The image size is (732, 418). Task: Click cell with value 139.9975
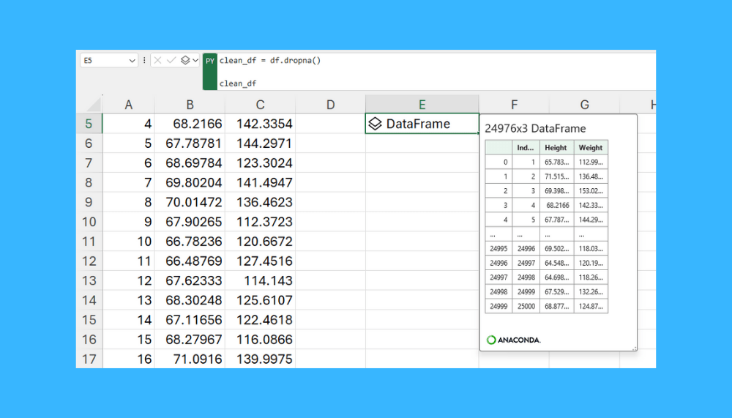(x=260, y=359)
